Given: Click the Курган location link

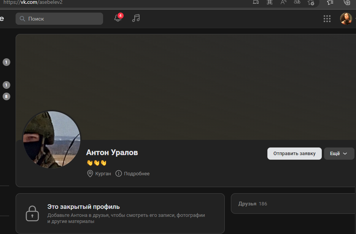Looking at the screenshot, I should (99, 173).
